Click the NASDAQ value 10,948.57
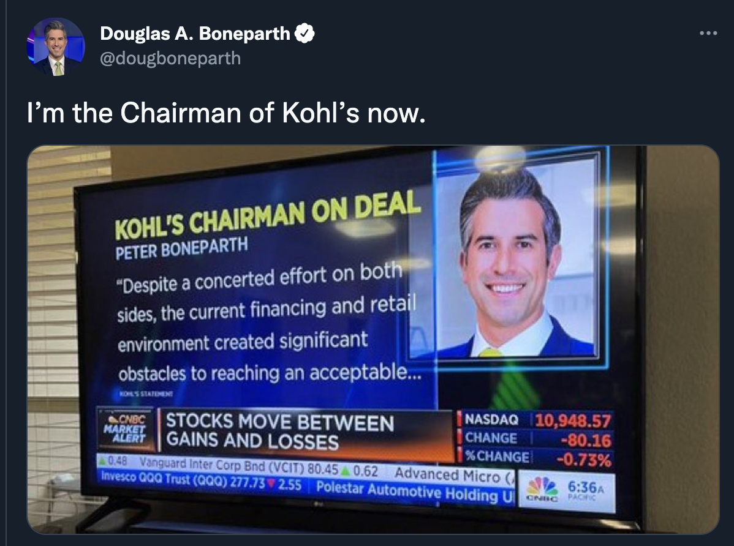 pos(573,422)
